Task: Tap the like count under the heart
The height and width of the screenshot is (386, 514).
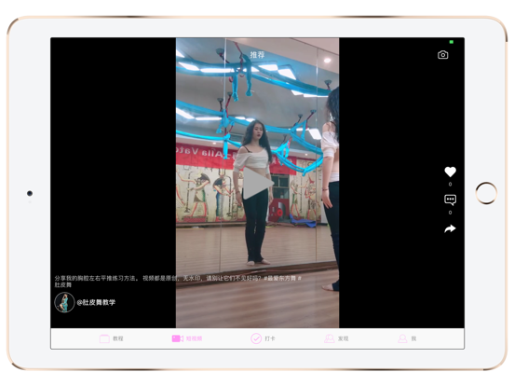Action: [450, 184]
